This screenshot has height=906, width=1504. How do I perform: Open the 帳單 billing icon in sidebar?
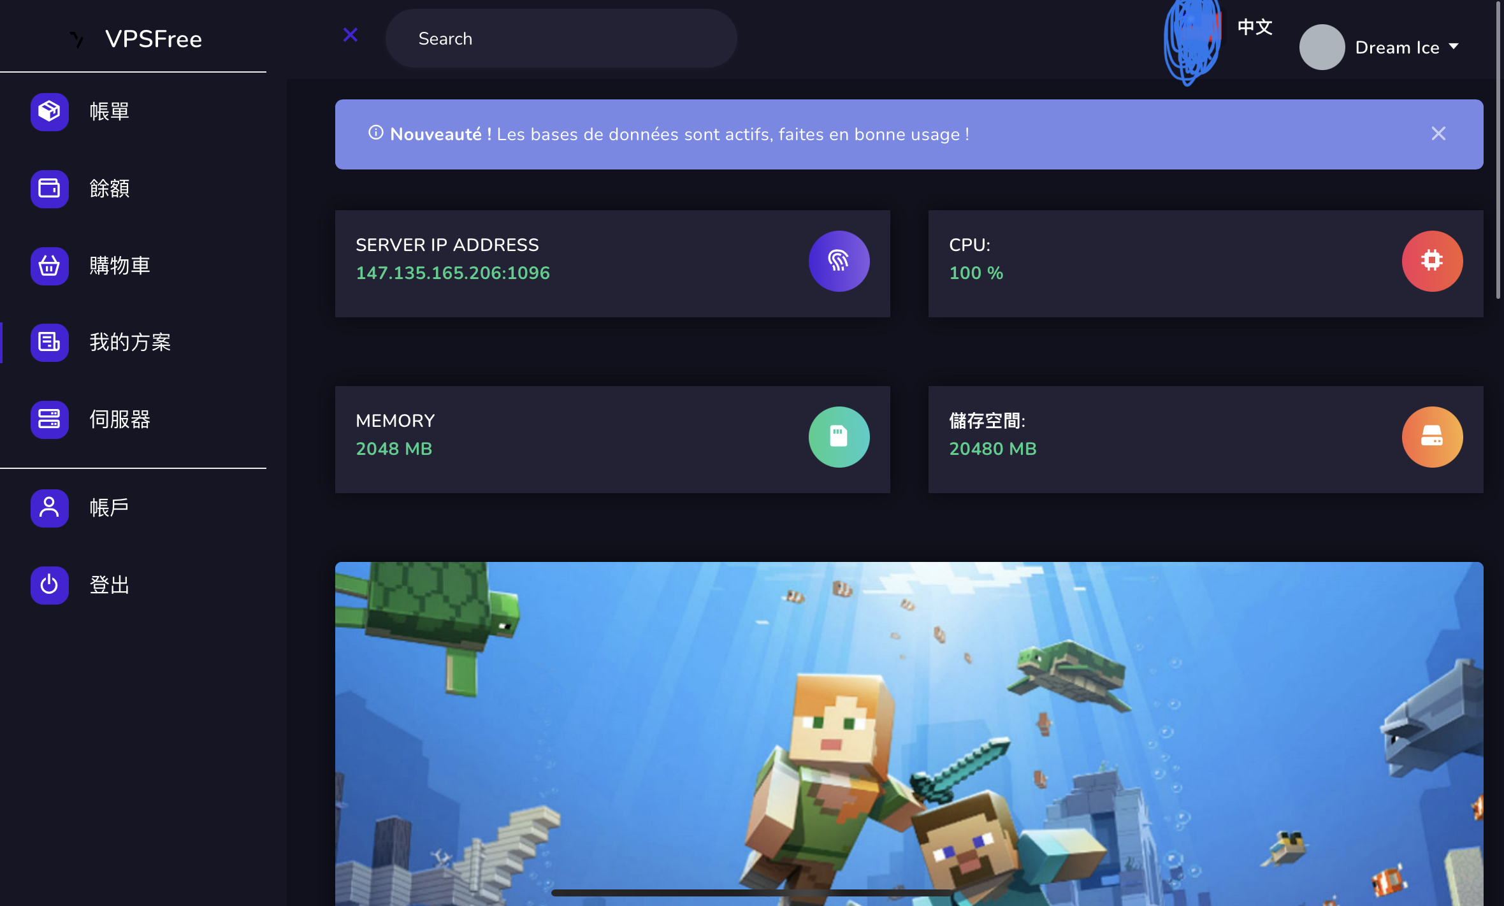tap(50, 112)
